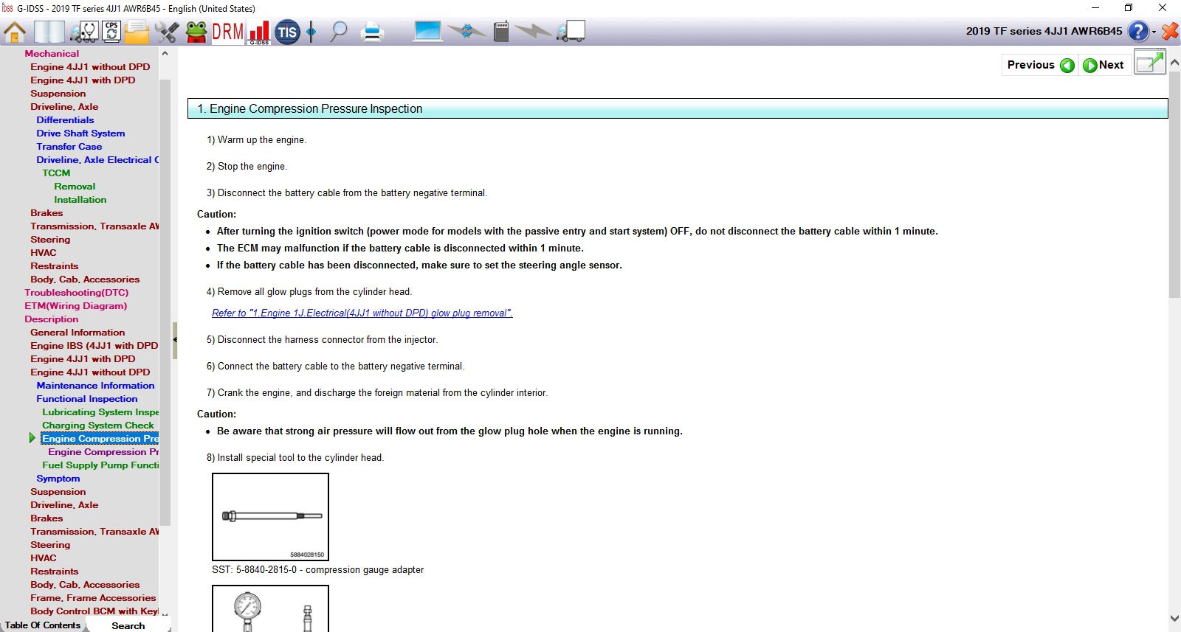Screen dimensions: 1181x632
Task: Open the vehicle diagnostics stethoscope icon
Action: (x=84, y=32)
